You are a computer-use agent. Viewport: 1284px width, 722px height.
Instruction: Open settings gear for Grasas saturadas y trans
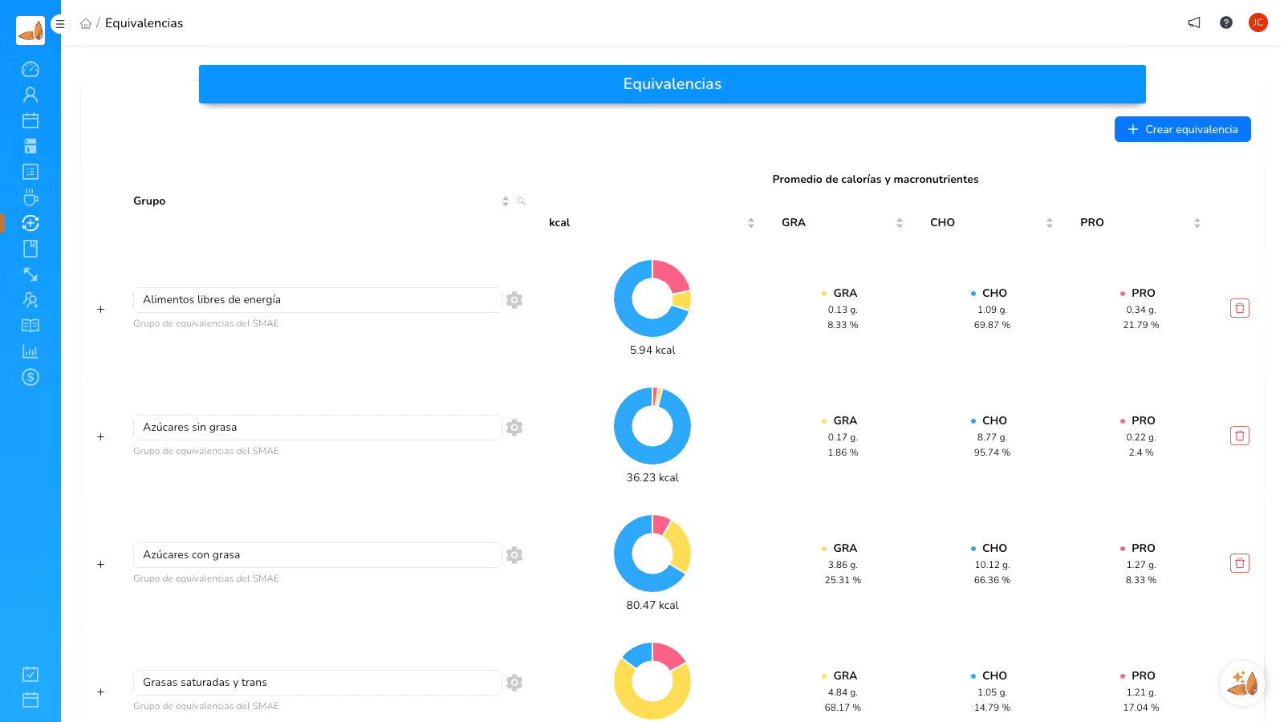pos(514,683)
